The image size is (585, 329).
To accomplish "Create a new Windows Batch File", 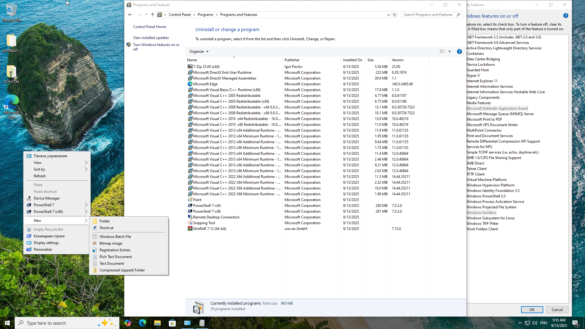I will tap(129, 237).
